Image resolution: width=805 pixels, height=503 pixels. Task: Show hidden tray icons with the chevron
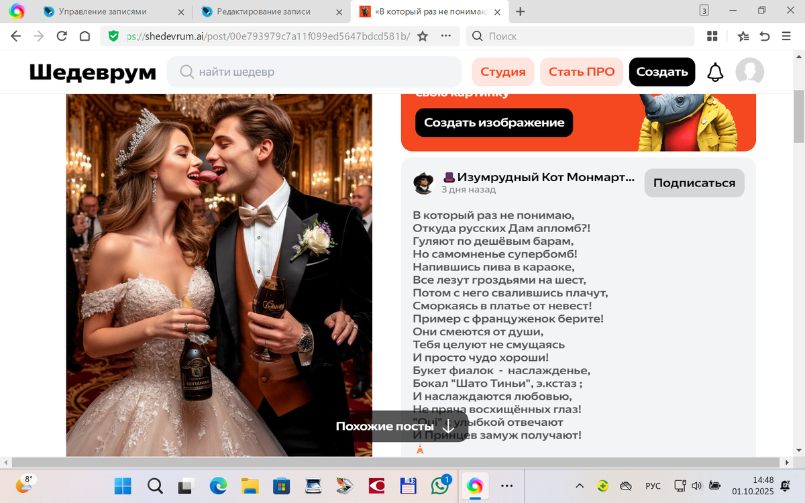[580, 486]
